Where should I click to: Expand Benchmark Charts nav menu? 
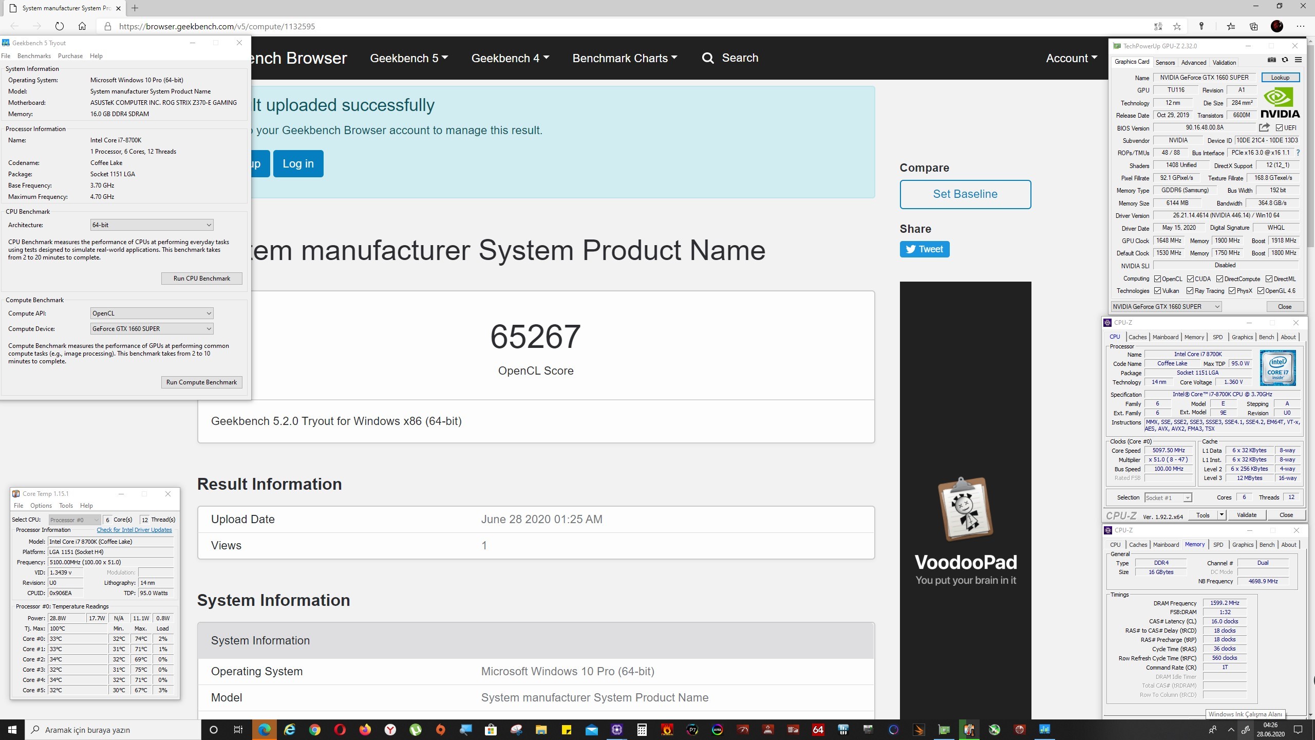coord(625,58)
